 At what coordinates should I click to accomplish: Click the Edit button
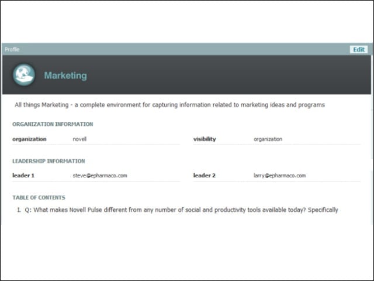pyautogui.click(x=359, y=49)
